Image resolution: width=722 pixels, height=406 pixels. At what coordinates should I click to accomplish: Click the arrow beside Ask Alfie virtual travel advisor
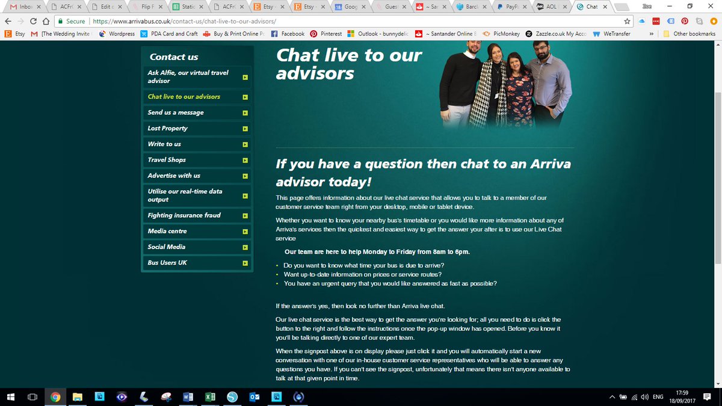[245, 77]
